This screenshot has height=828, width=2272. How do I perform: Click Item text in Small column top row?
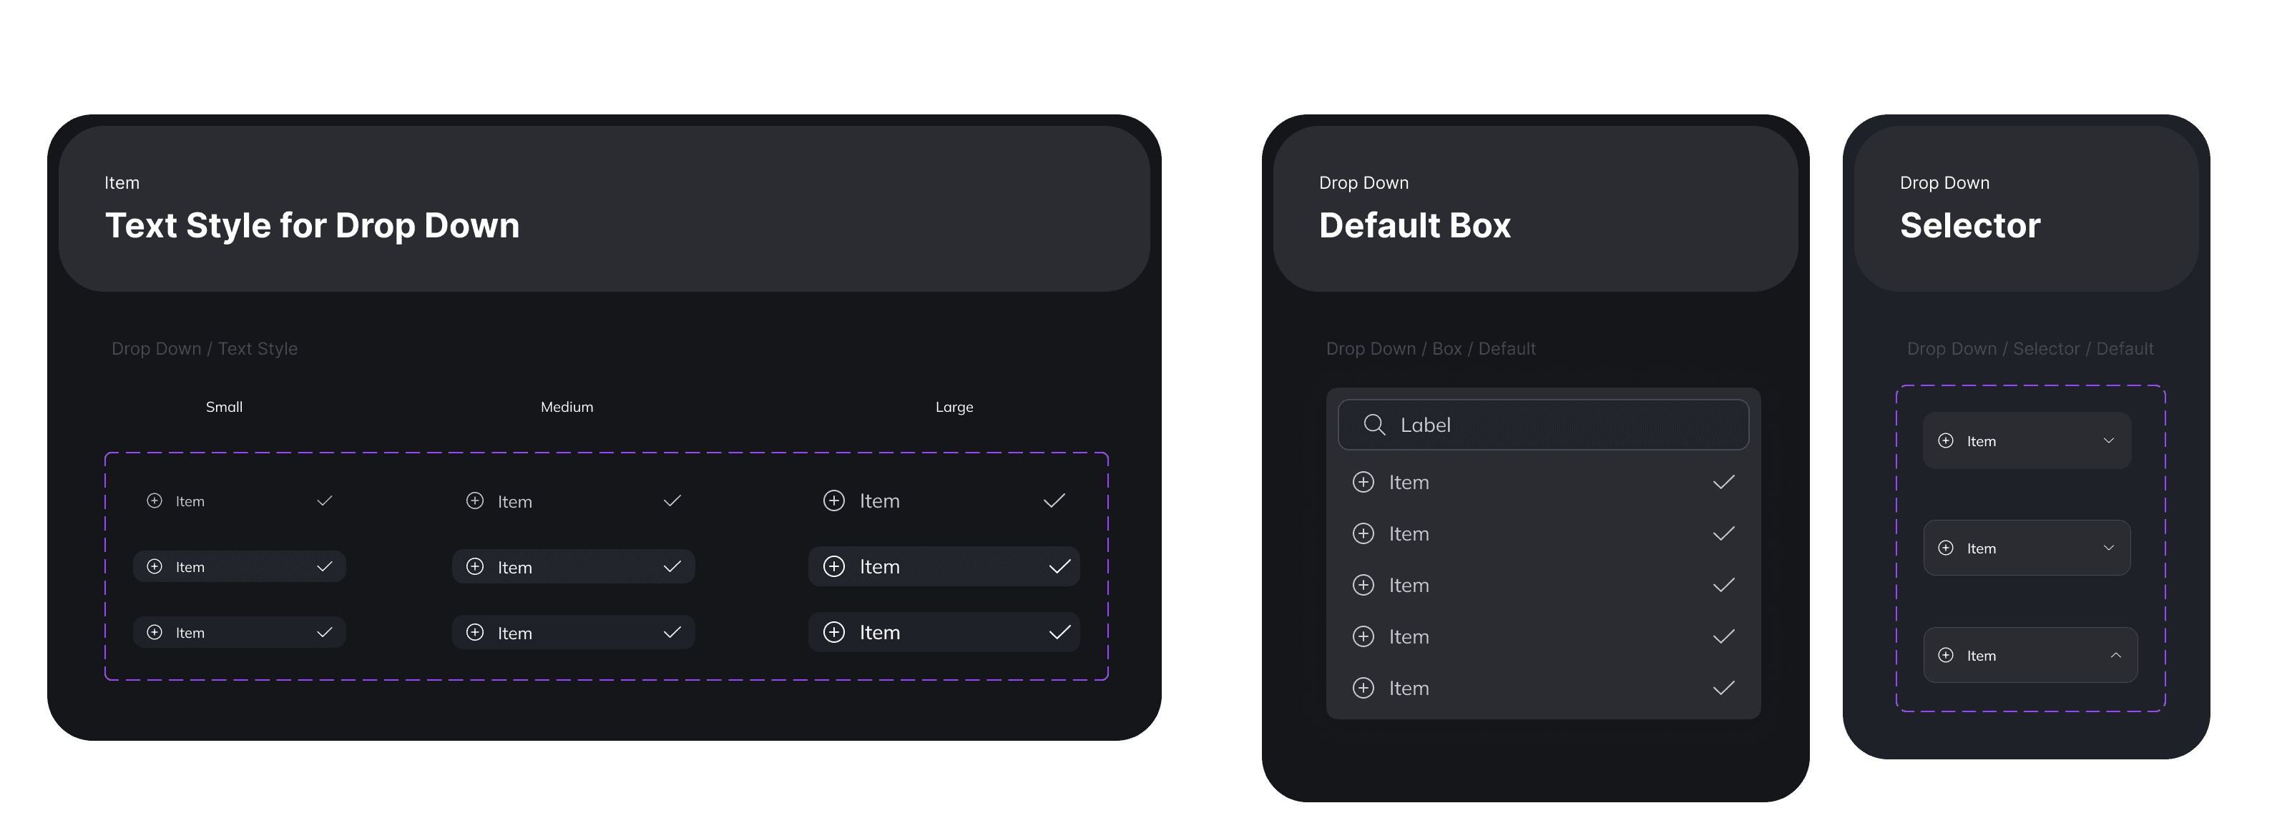(190, 502)
